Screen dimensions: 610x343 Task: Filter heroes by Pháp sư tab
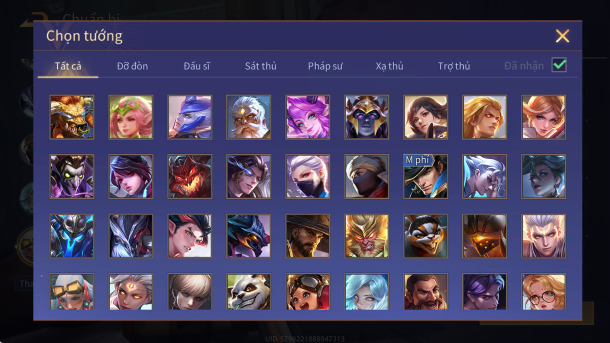pos(325,66)
